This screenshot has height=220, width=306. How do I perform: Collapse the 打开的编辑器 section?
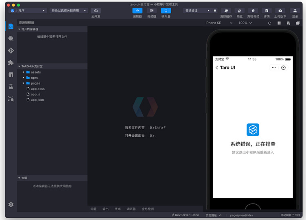[52, 29]
